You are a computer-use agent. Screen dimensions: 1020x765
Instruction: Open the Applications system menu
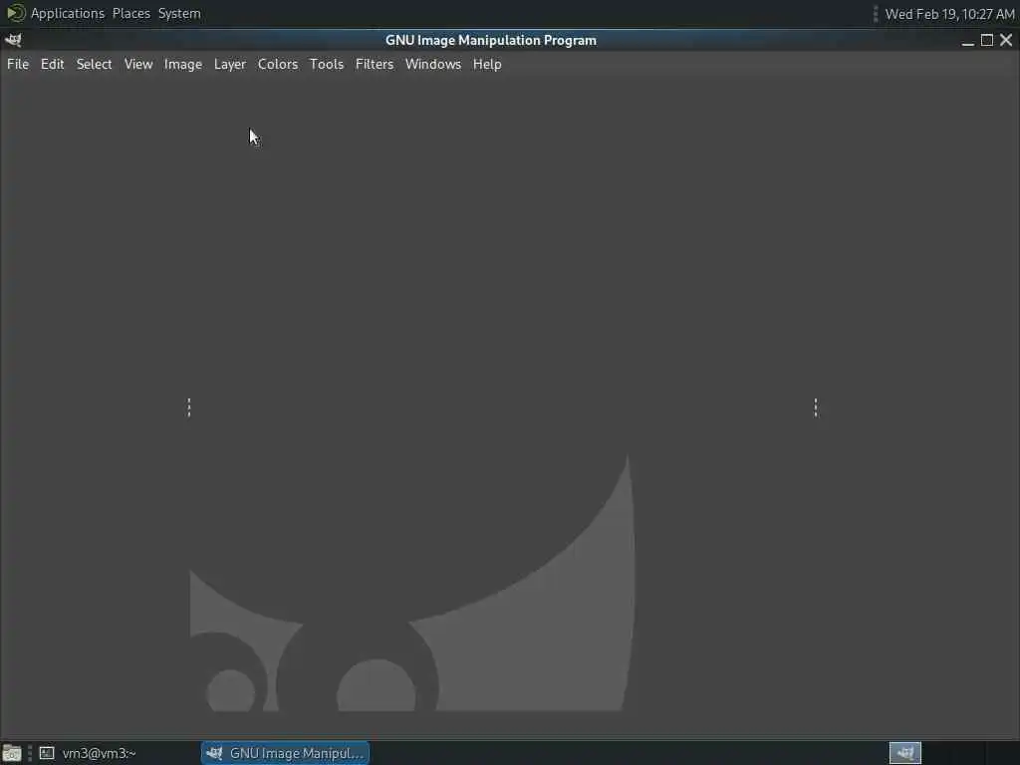(68, 13)
